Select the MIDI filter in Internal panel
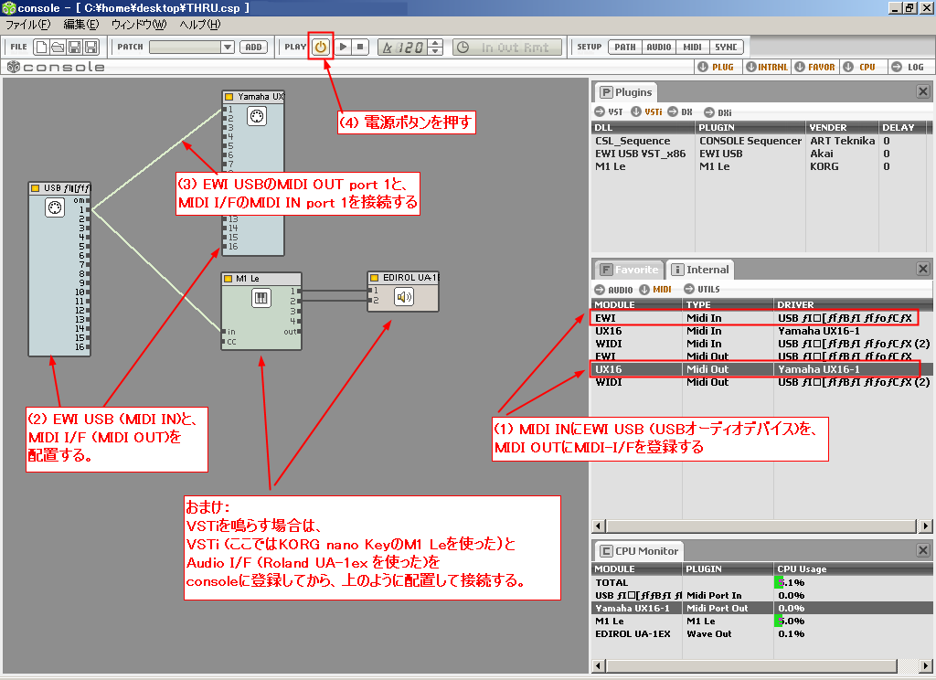 655,290
